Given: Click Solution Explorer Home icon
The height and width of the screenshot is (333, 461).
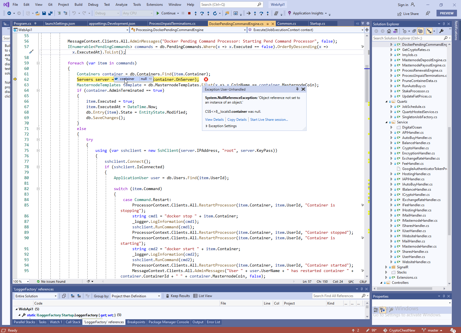Looking at the screenshot, I should coord(389,31).
